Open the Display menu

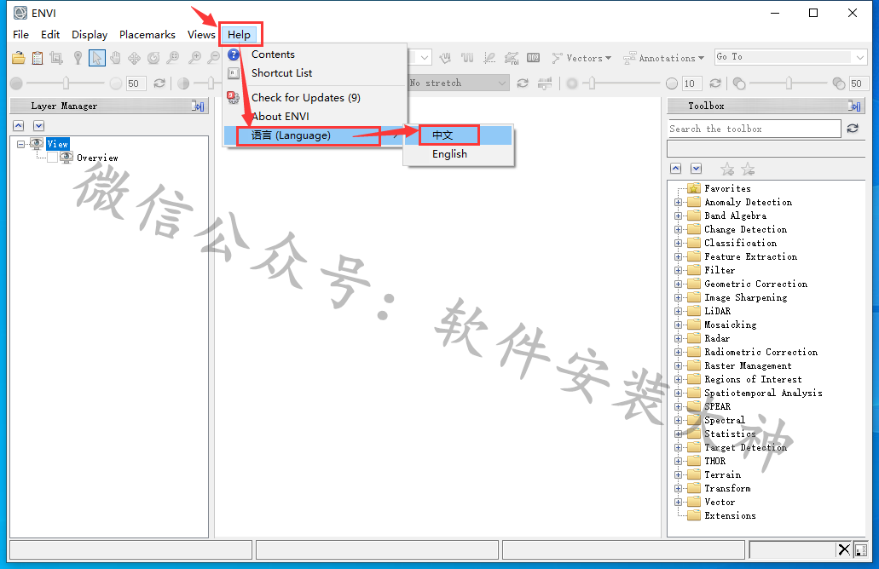click(x=90, y=35)
